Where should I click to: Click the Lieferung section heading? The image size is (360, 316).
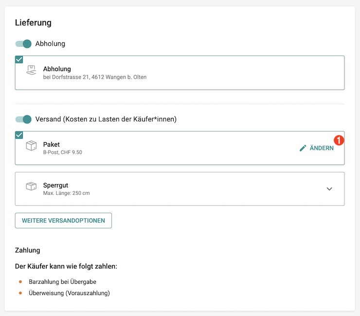click(x=33, y=22)
